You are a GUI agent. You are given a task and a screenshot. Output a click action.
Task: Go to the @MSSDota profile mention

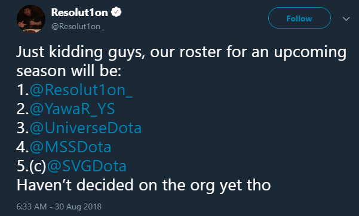[70, 147]
